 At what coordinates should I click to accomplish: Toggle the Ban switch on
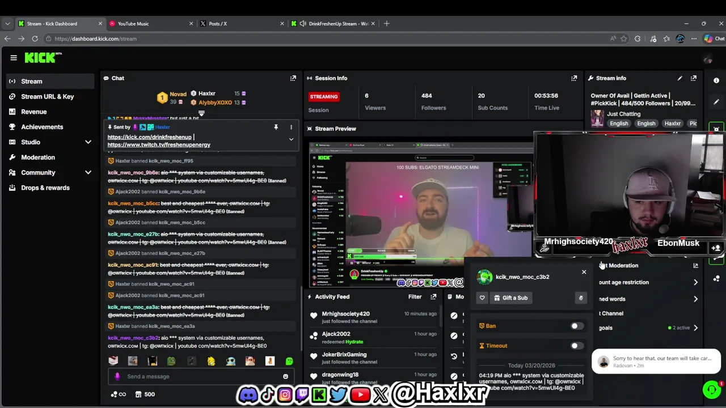[x=576, y=326]
